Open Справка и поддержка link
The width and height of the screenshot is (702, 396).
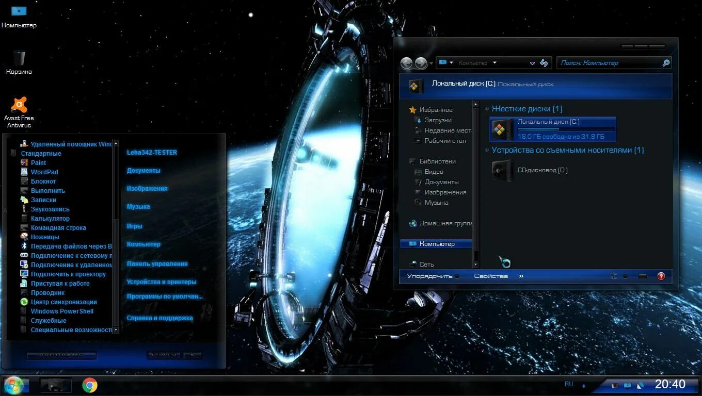tap(159, 318)
